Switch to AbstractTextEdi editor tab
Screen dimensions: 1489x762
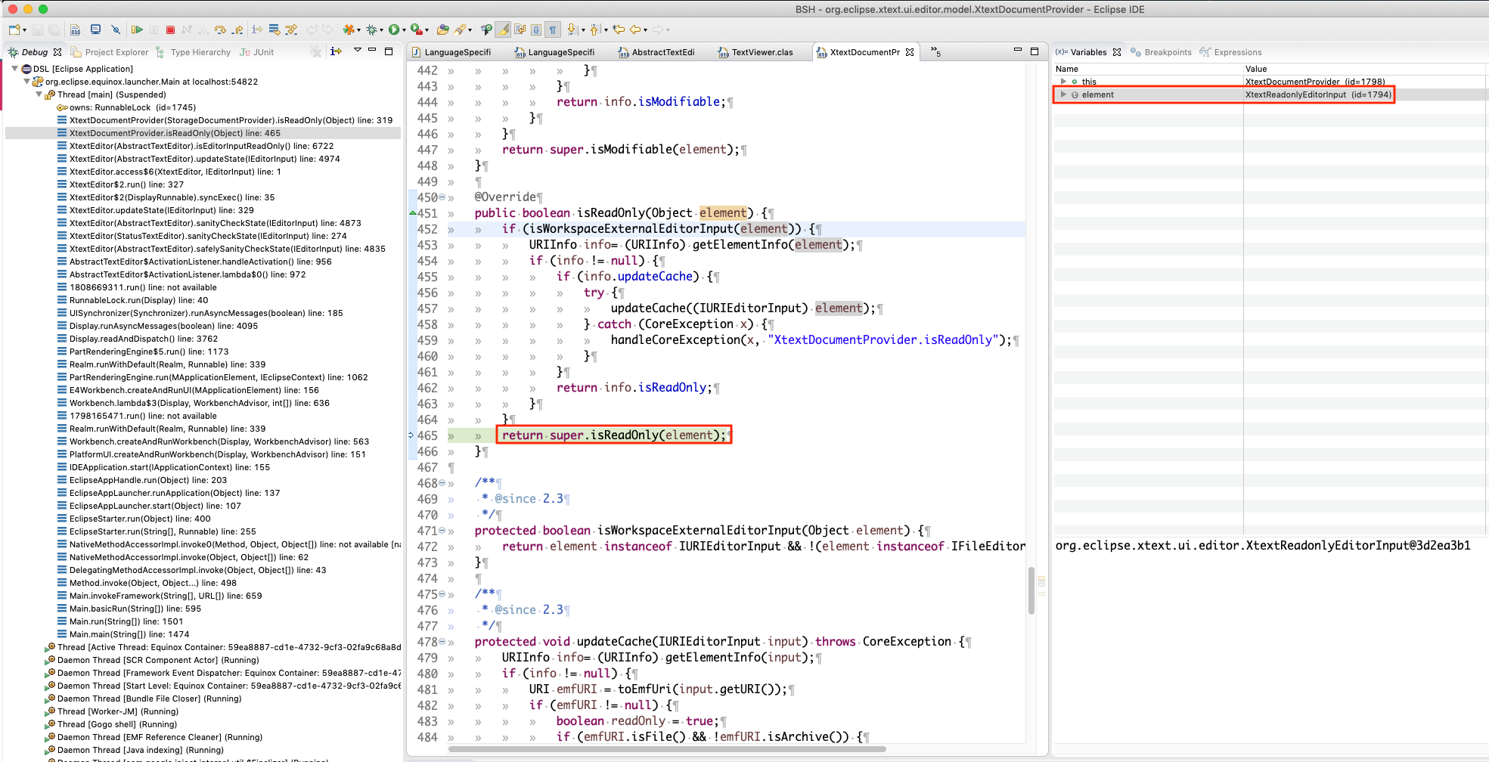(x=656, y=52)
